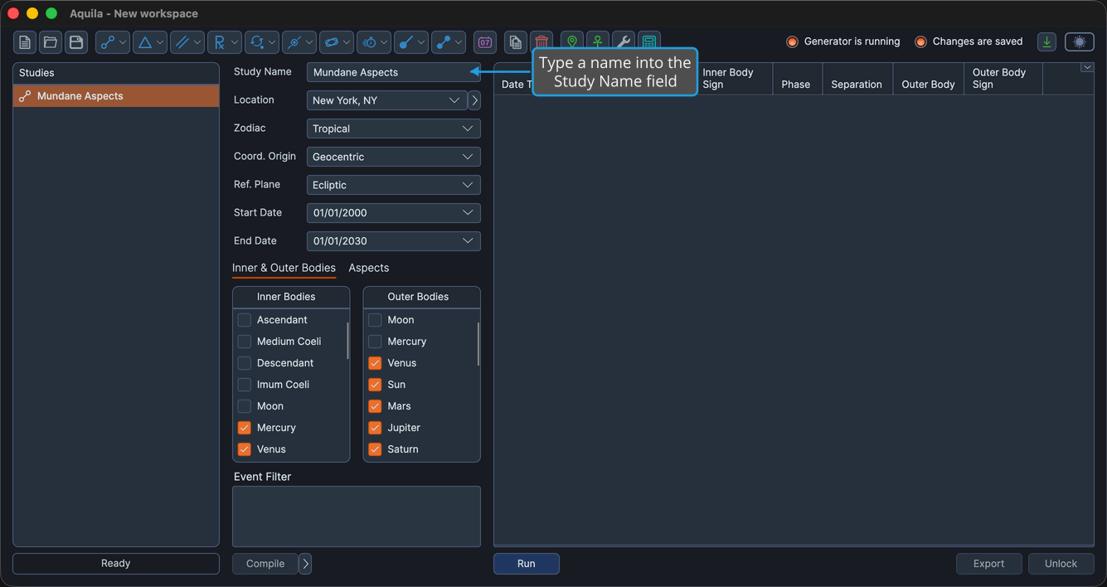Click into the Event Filter text area

[357, 517]
